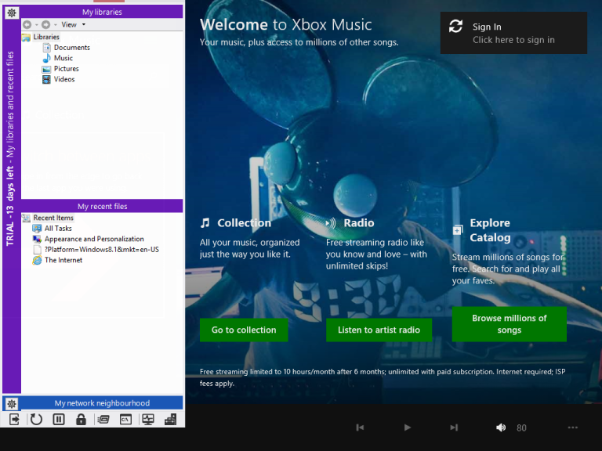Open the ?Platform=Windows8.1 recent file

(x=101, y=250)
